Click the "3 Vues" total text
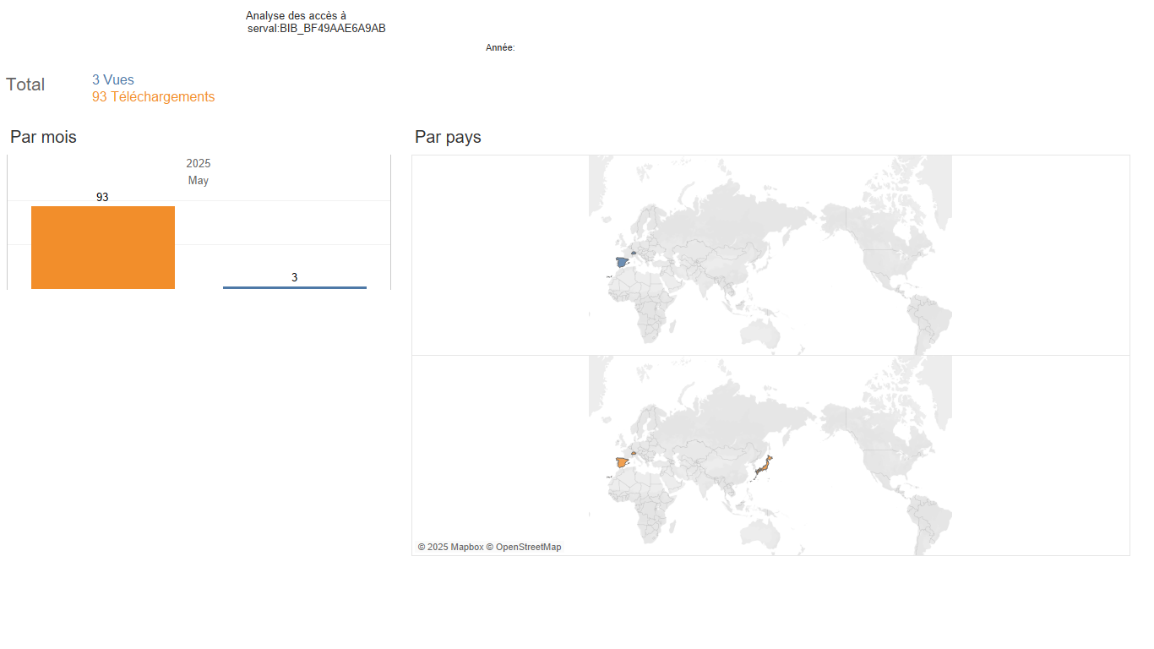Viewport: 1154px width, 649px height. (x=113, y=80)
